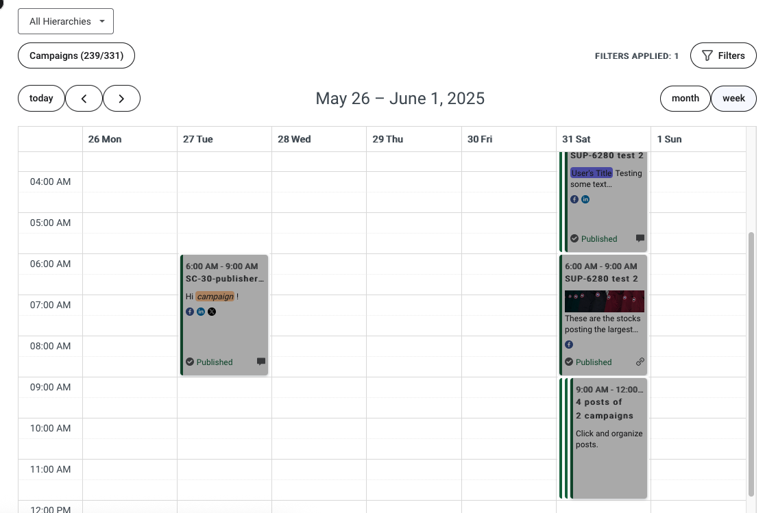
Task: Click the 09:00 AM time label
Action: tap(50, 387)
